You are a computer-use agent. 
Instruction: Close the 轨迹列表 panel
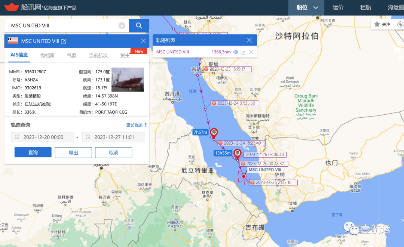coord(249,40)
